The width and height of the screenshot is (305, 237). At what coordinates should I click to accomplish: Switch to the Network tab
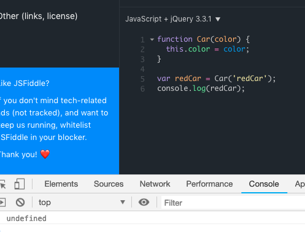[155, 184]
